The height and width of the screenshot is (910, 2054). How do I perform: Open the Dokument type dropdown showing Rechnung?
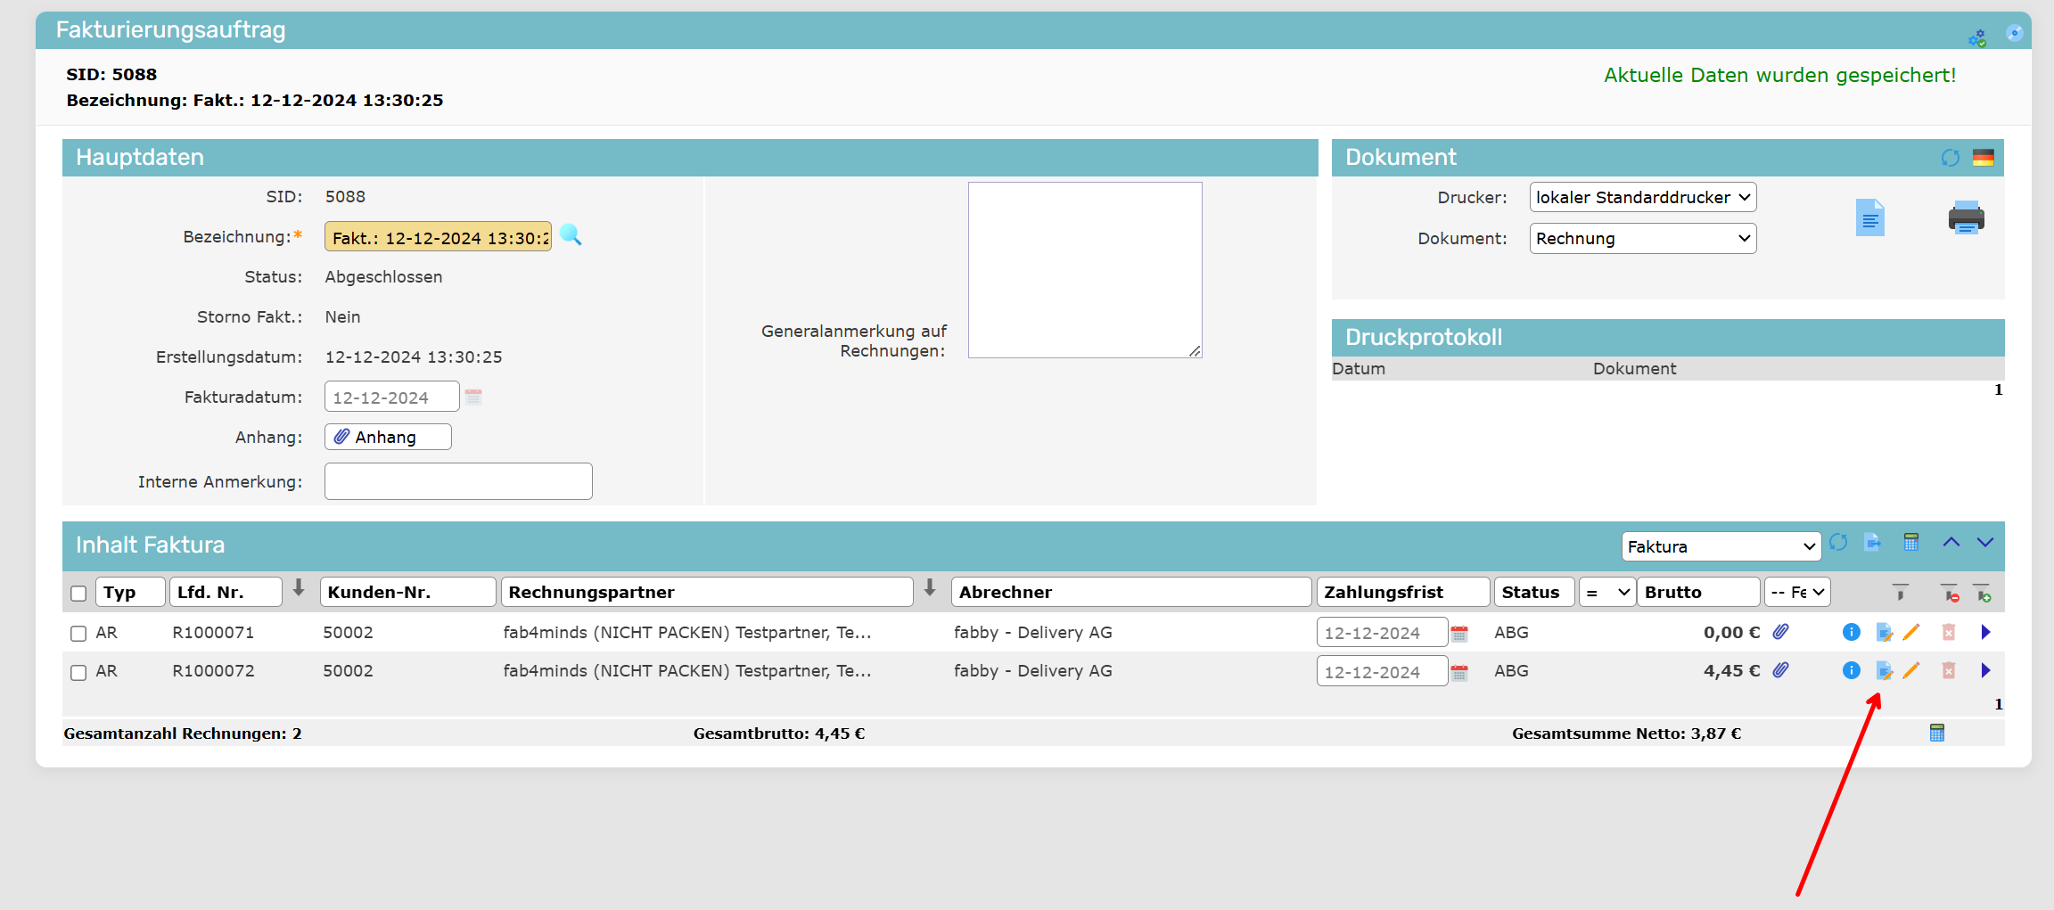click(x=1642, y=239)
